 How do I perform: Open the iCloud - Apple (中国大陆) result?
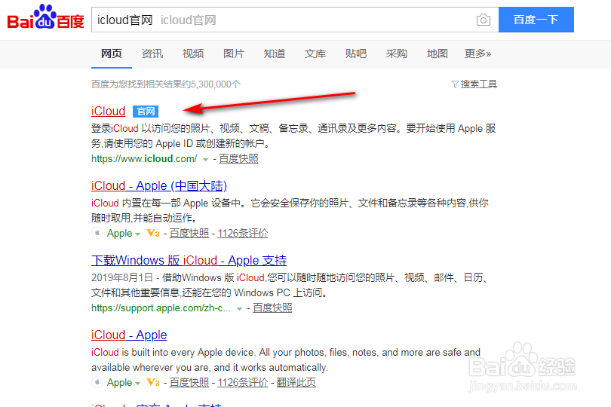159,185
